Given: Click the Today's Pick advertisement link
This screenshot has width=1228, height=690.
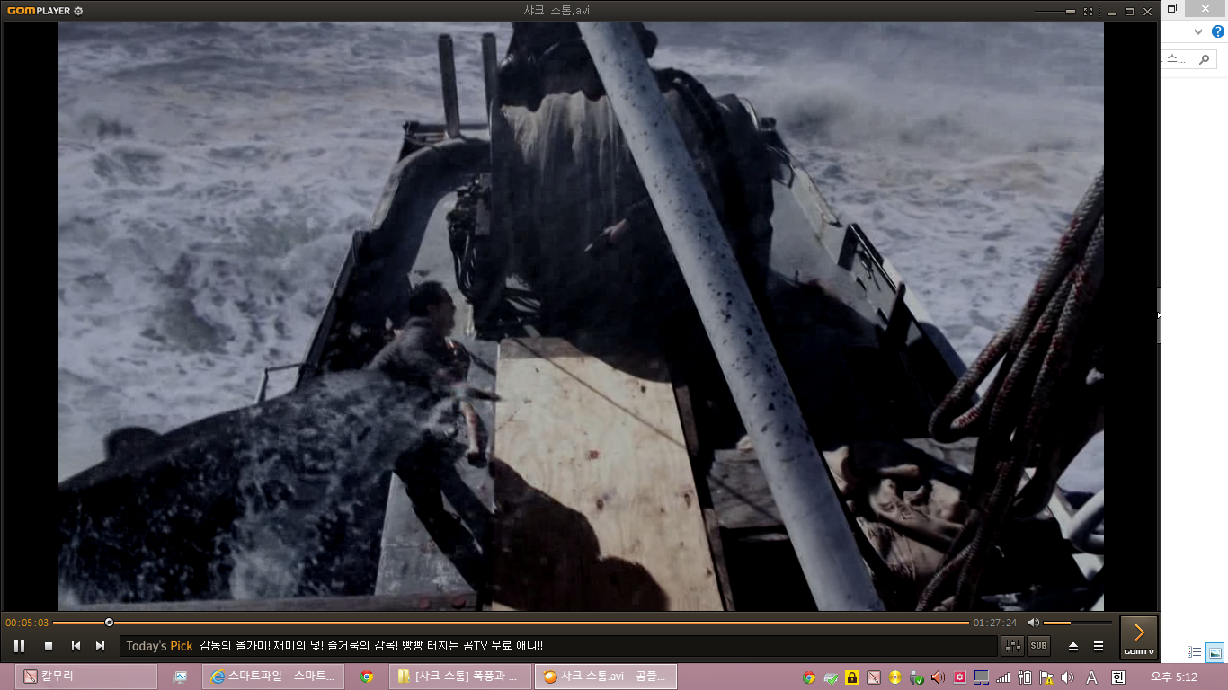Looking at the screenshot, I should (370, 646).
